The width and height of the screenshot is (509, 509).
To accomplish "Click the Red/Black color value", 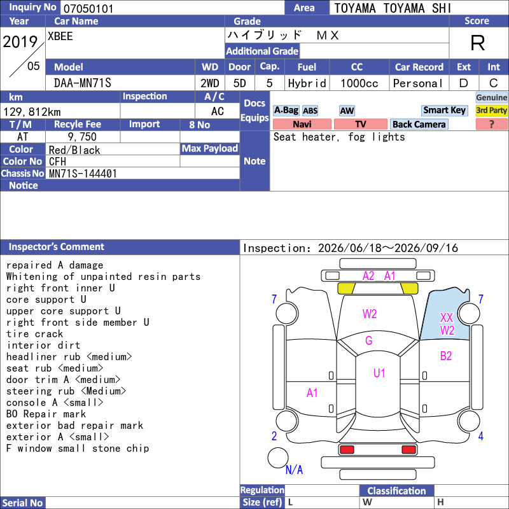I will (74, 150).
